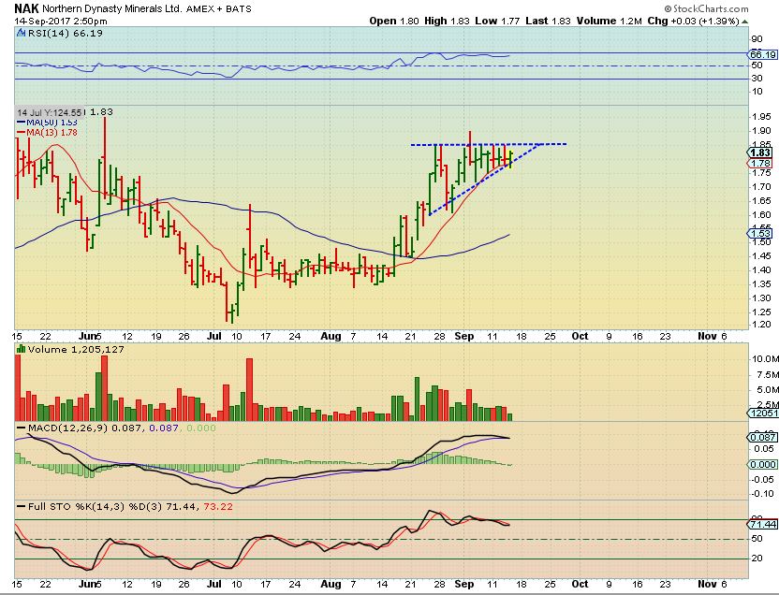The image size is (779, 595).
Task: Click the red 73.22 %D value in STO label
Action: point(218,507)
